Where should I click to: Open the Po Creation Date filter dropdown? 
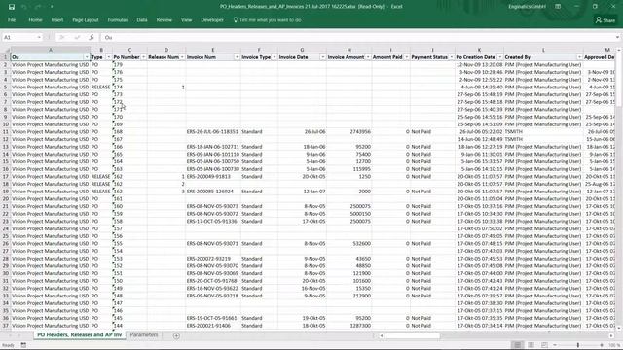pyautogui.click(x=499, y=57)
